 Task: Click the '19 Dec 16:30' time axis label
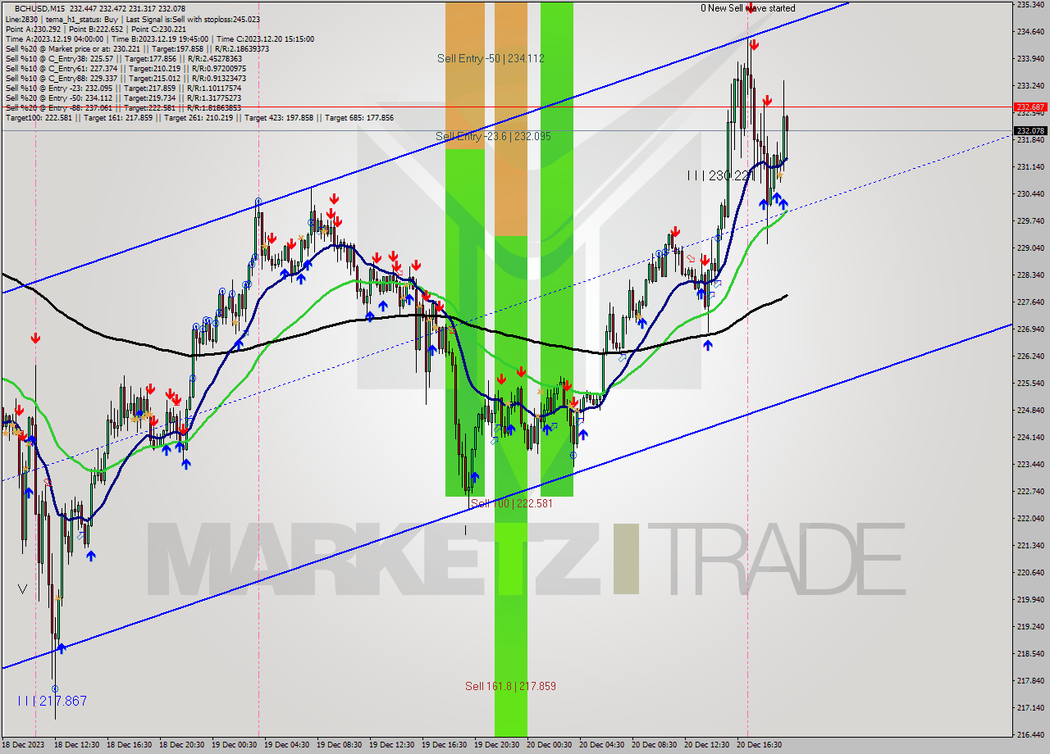tap(444, 745)
